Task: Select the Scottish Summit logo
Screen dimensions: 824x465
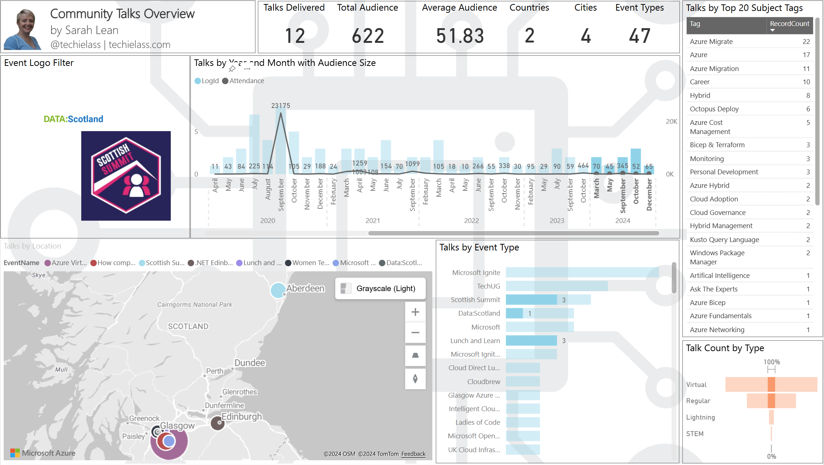Action: click(x=126, y=176)
